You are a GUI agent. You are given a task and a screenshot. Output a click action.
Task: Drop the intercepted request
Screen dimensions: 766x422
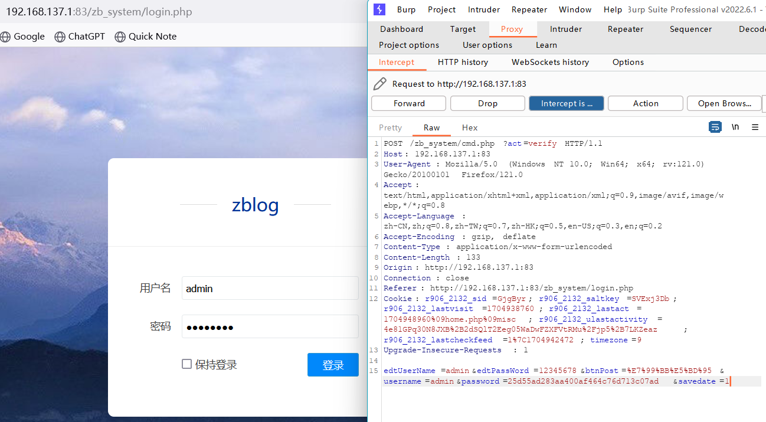(487, 103)
